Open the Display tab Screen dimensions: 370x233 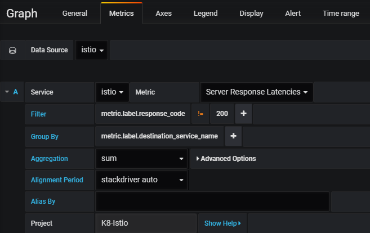pyautogui.click(x=251, y=14)
